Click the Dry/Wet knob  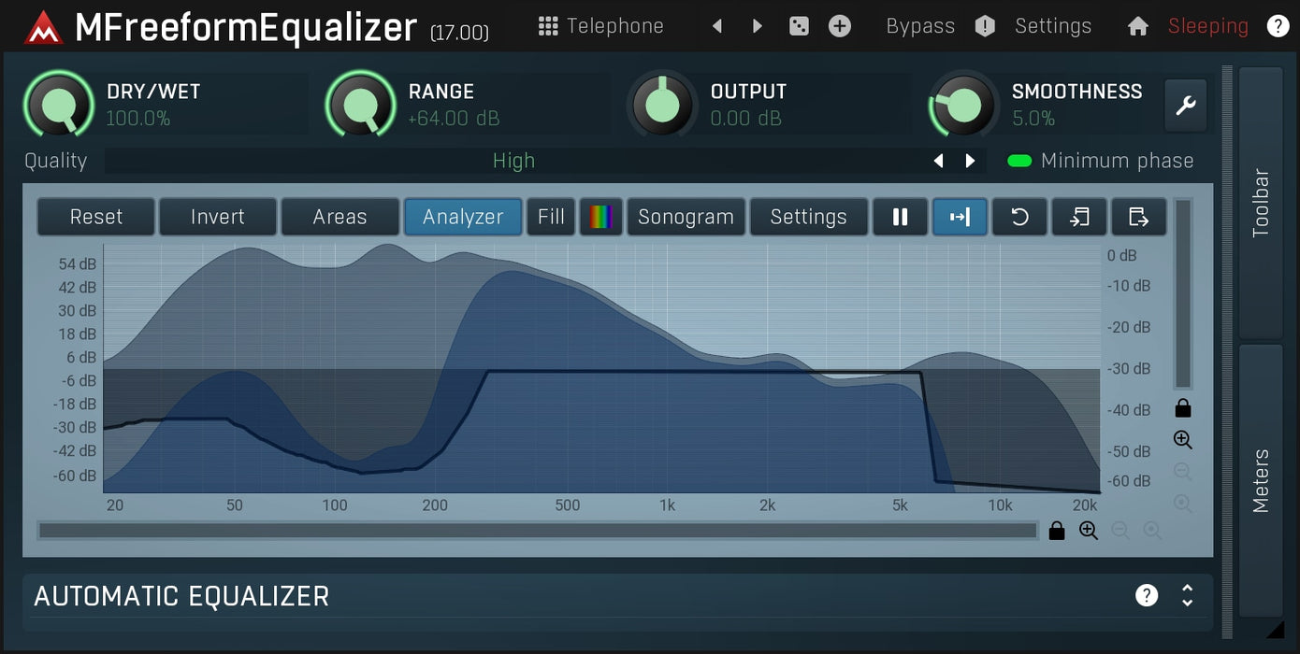pos(59,105)
